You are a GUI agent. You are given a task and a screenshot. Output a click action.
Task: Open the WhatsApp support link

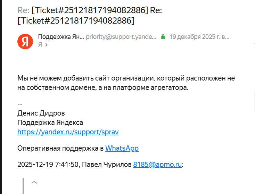[122, 149]
